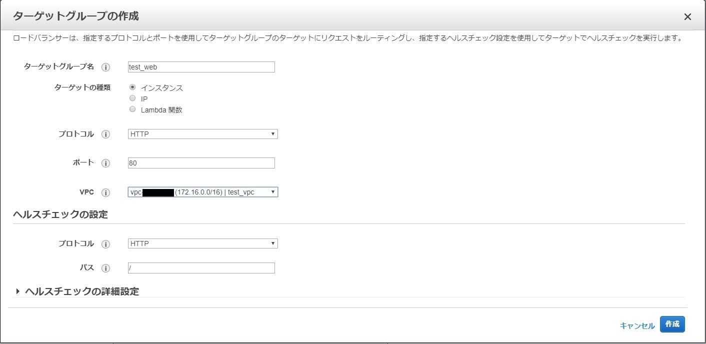The width and height of the screenshot is (706, 344).
Task: Open the VPC selection dropdown
Action: 202,192
